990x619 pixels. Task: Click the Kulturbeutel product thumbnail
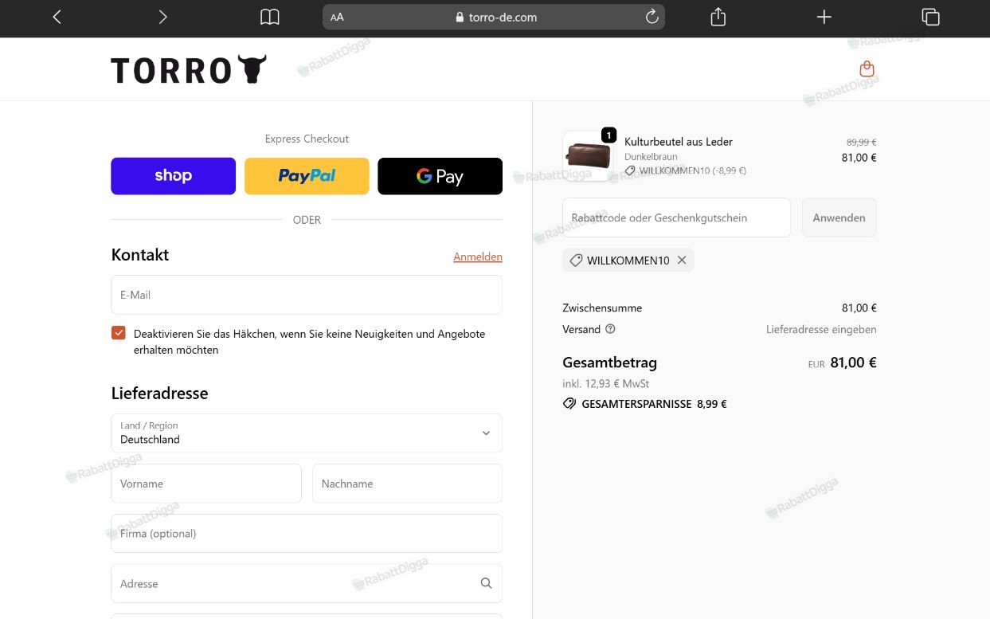pos(588,156)
